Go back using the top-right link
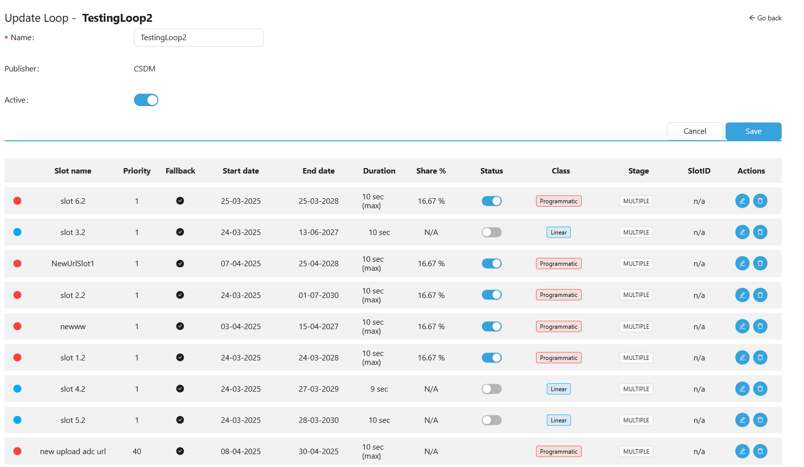The height and width of the screenshot is (467, 804). pyautogui.click(x=765, y=18)
